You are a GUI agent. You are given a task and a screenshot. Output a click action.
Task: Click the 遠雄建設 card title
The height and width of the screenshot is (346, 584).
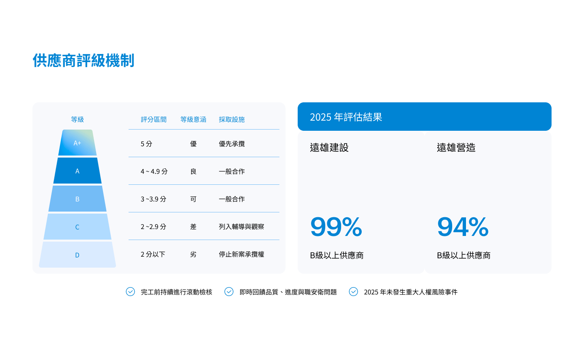pyautogui.click(x=329, y=147)
